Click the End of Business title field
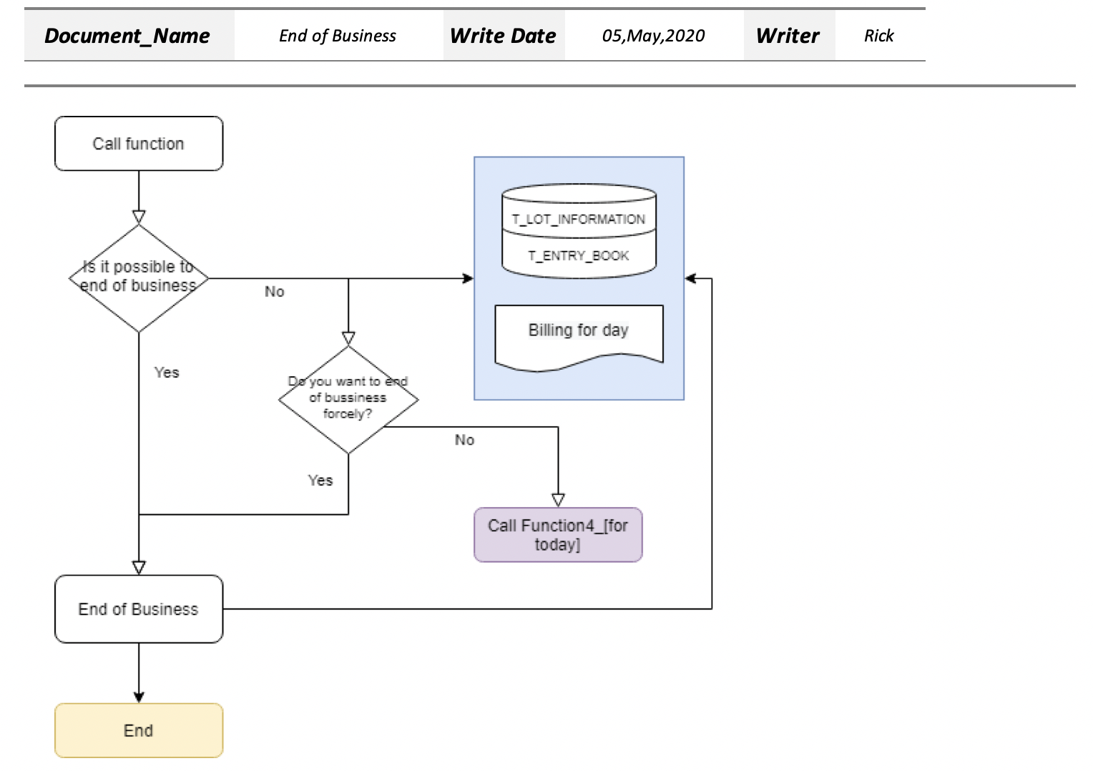Image resolution: width=1093 pixels, height=771 pixels. pos(338,36)
